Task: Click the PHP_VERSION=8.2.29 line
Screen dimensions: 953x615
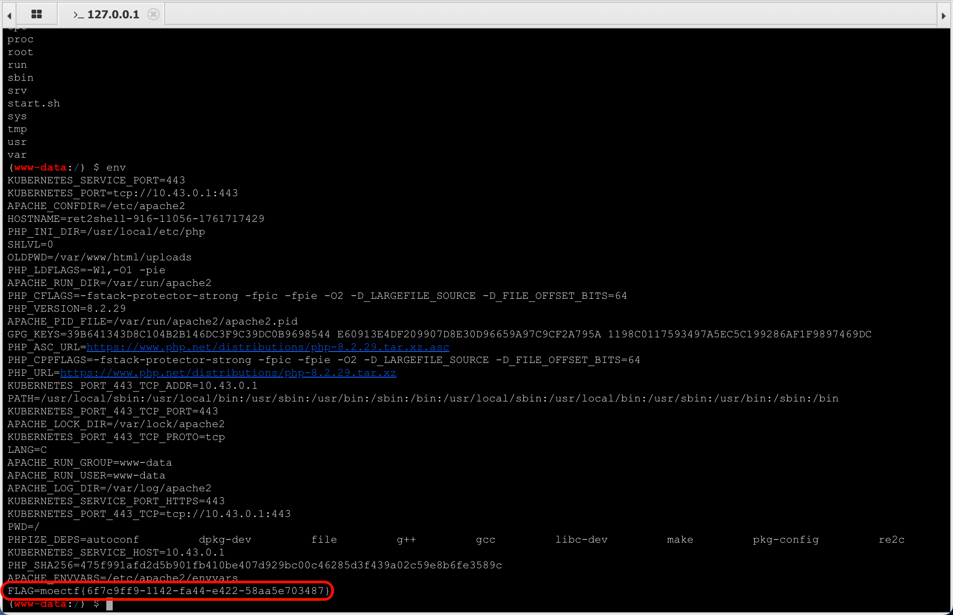Action: [66, 308]
